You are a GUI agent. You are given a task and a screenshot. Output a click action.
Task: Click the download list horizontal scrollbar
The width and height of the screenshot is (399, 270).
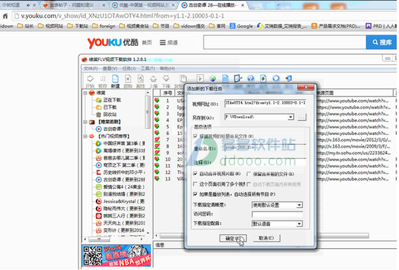click(x=265, y=235)
